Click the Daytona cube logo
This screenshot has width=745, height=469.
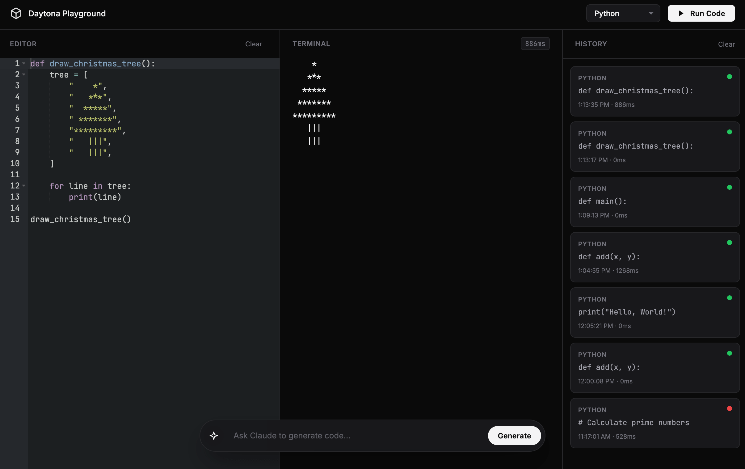coord(16,13)
